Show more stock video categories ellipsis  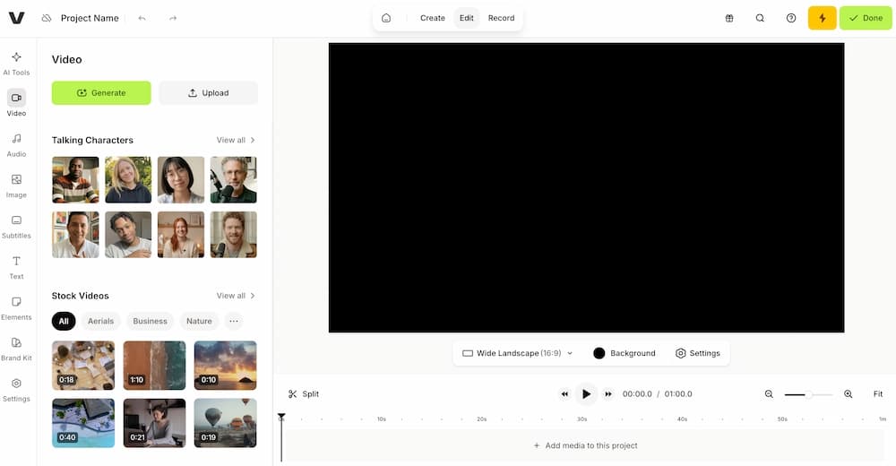click(234, 322)
